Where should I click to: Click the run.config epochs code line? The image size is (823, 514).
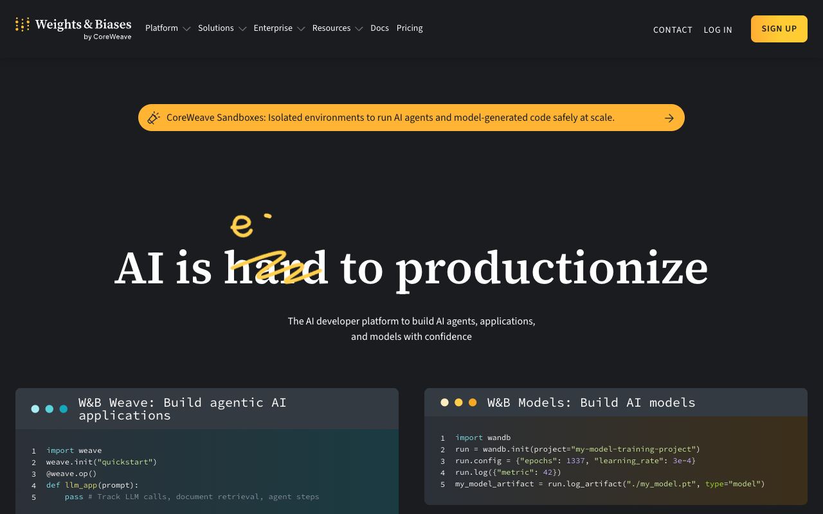[575, 461]
